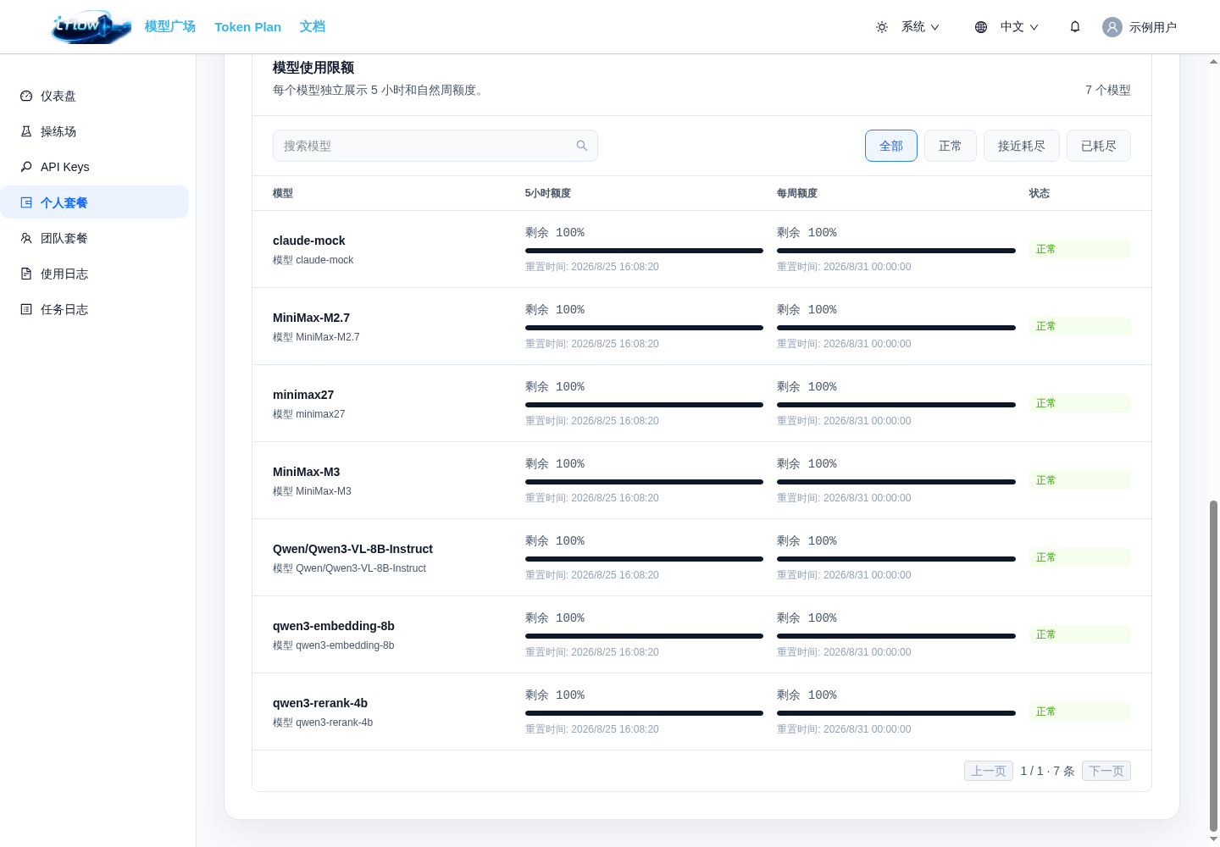Open 模型广场 in top navigation
This screenshot has height=847, width=1220.
tap(170, 27)
